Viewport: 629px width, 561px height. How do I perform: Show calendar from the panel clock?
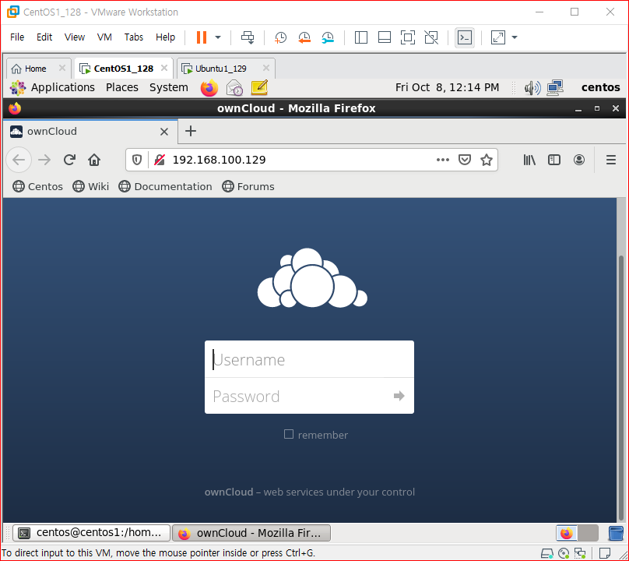pyautogui.click(x=447, y=87)
